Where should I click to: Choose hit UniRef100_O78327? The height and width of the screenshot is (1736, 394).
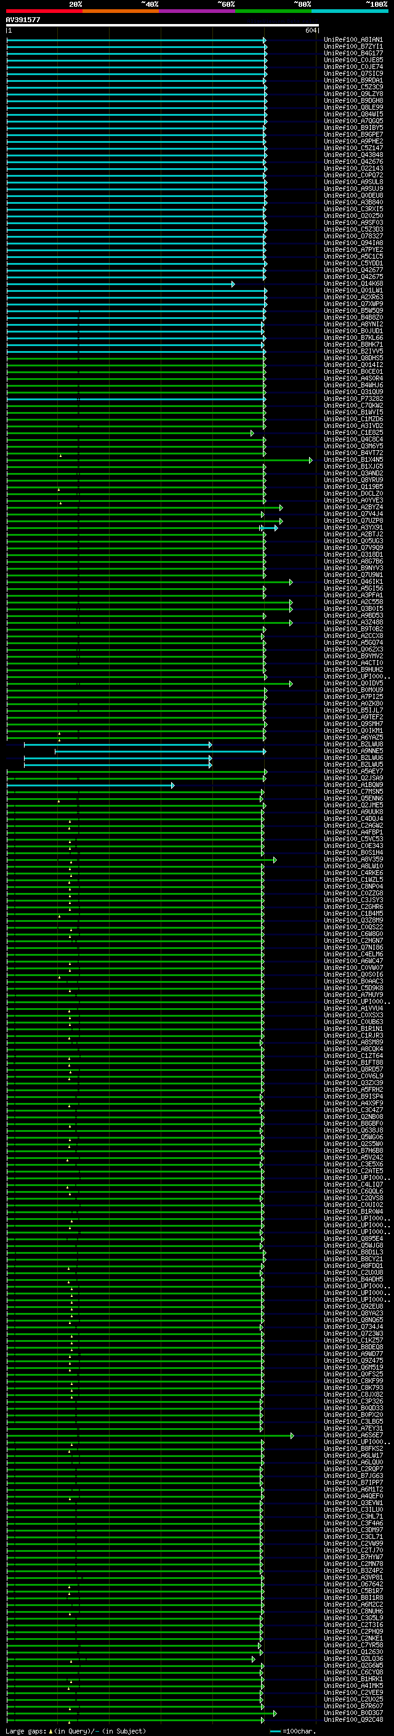[353, 236]
